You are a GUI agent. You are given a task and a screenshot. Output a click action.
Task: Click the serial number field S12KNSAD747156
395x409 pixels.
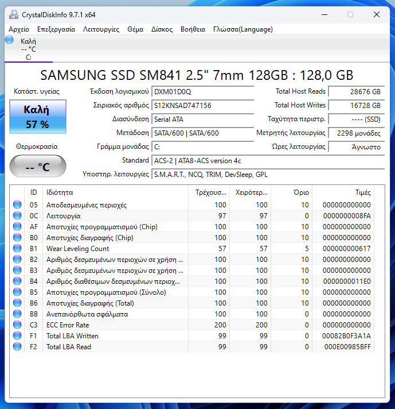[x=202, y=106]
